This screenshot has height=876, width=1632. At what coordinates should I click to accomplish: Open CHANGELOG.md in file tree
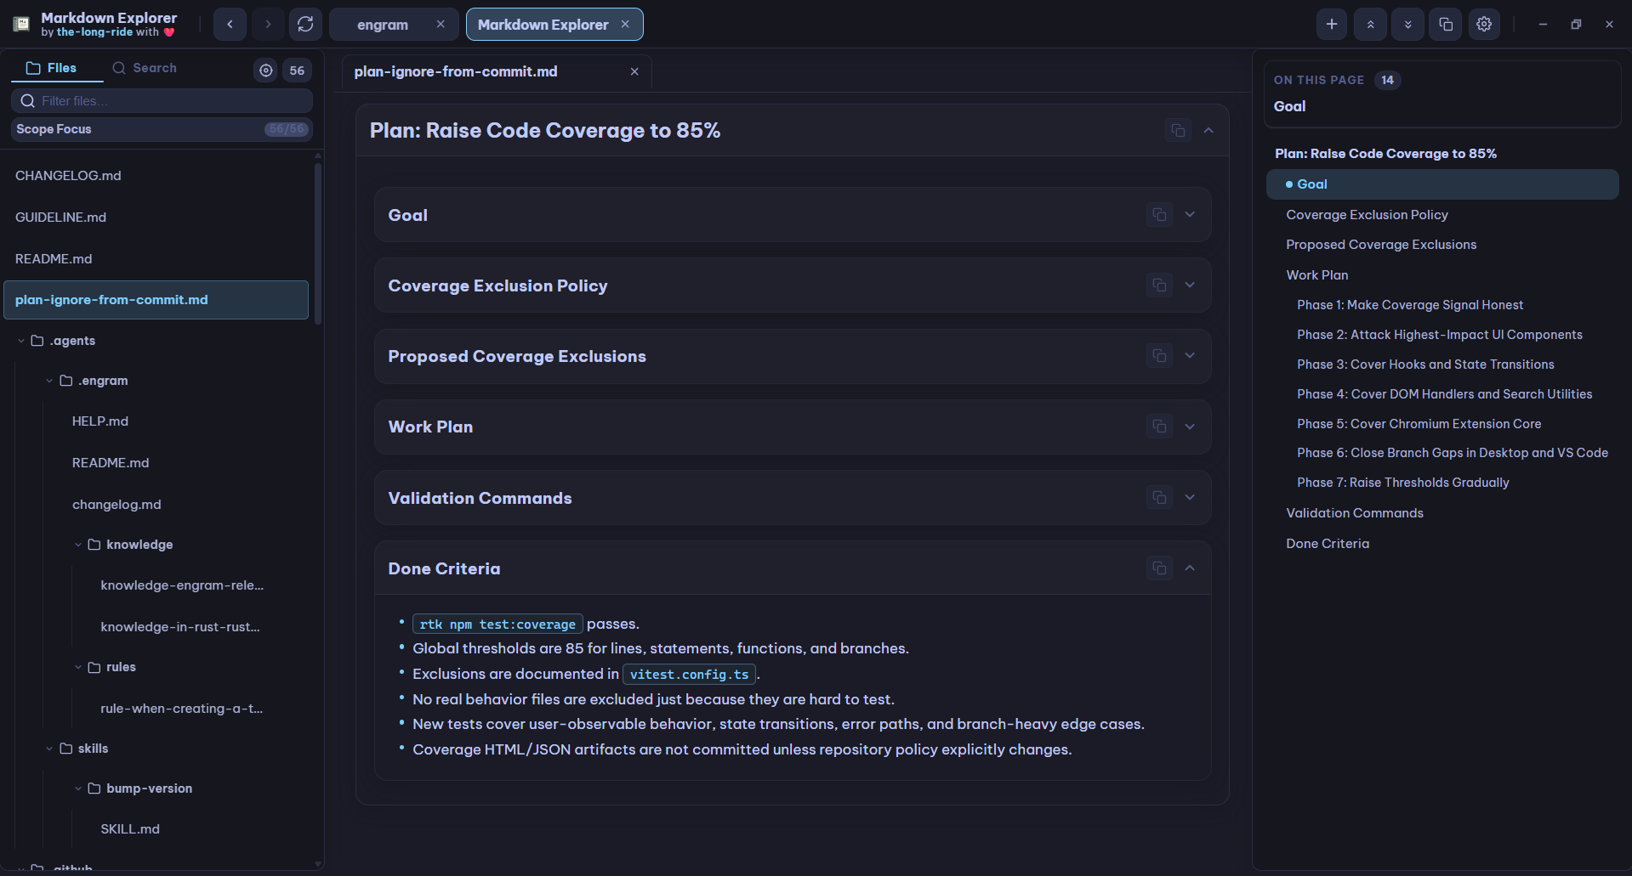tap(156, 176)
